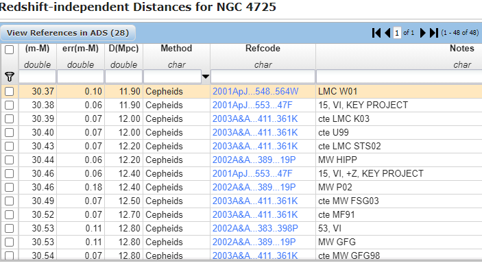Go to the next page arrow
The height and width of the screenshot is (263, 482).
pyautogui.click(x=422, y=33)
